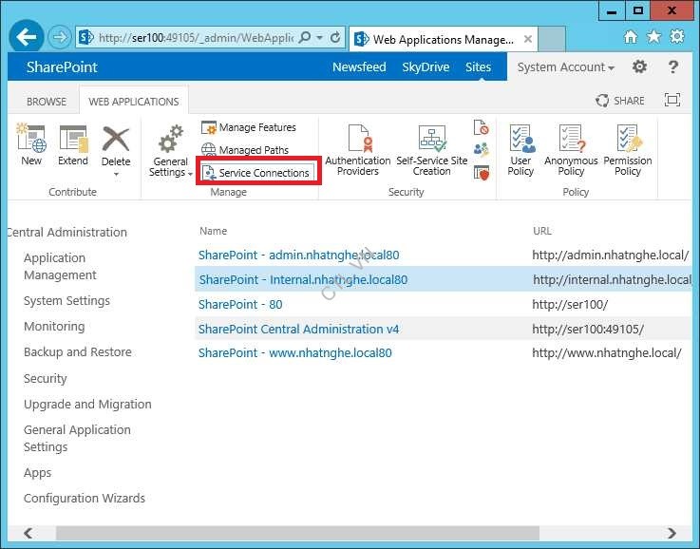Open Permission Policy icon

629,139
